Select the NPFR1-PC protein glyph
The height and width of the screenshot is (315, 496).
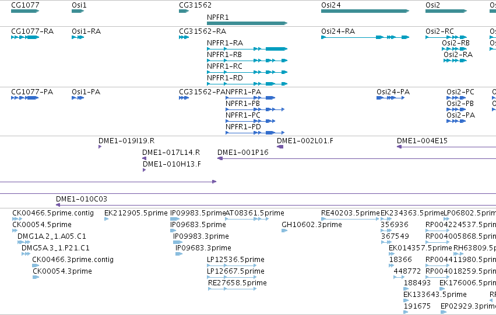(x=250, y=121)
